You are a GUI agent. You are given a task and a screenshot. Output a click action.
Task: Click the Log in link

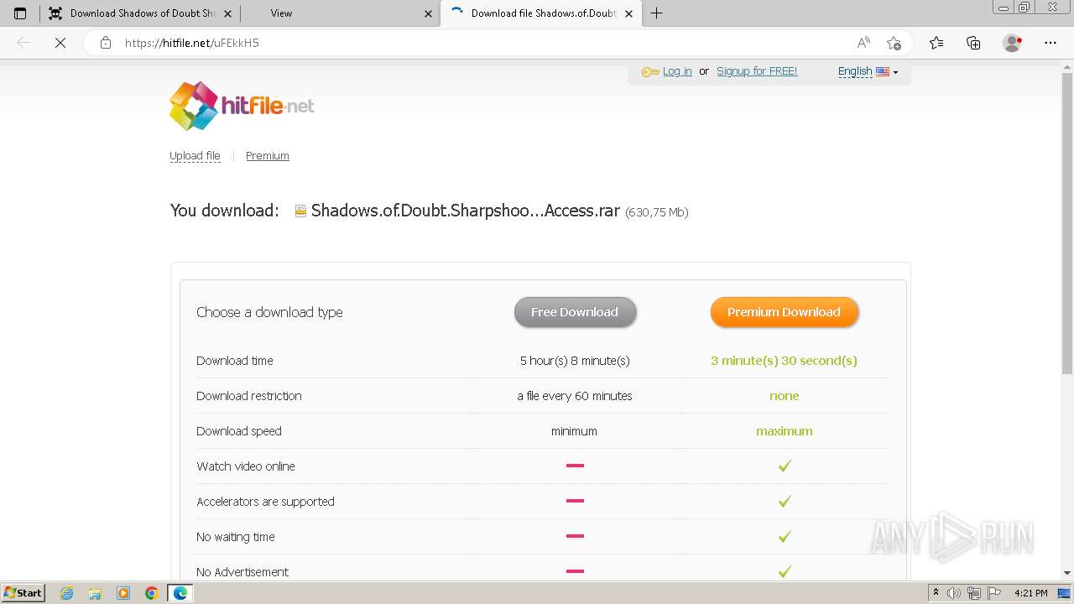(x=677, y=71)
